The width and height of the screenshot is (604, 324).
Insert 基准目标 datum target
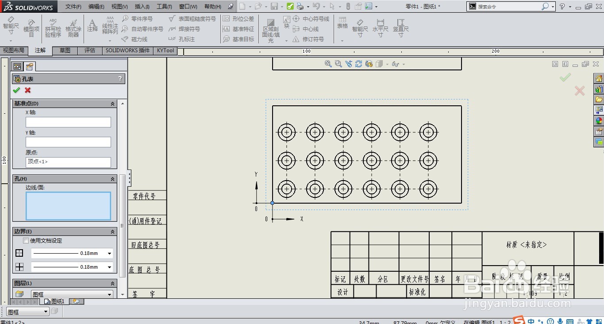(x=239, y=39)
